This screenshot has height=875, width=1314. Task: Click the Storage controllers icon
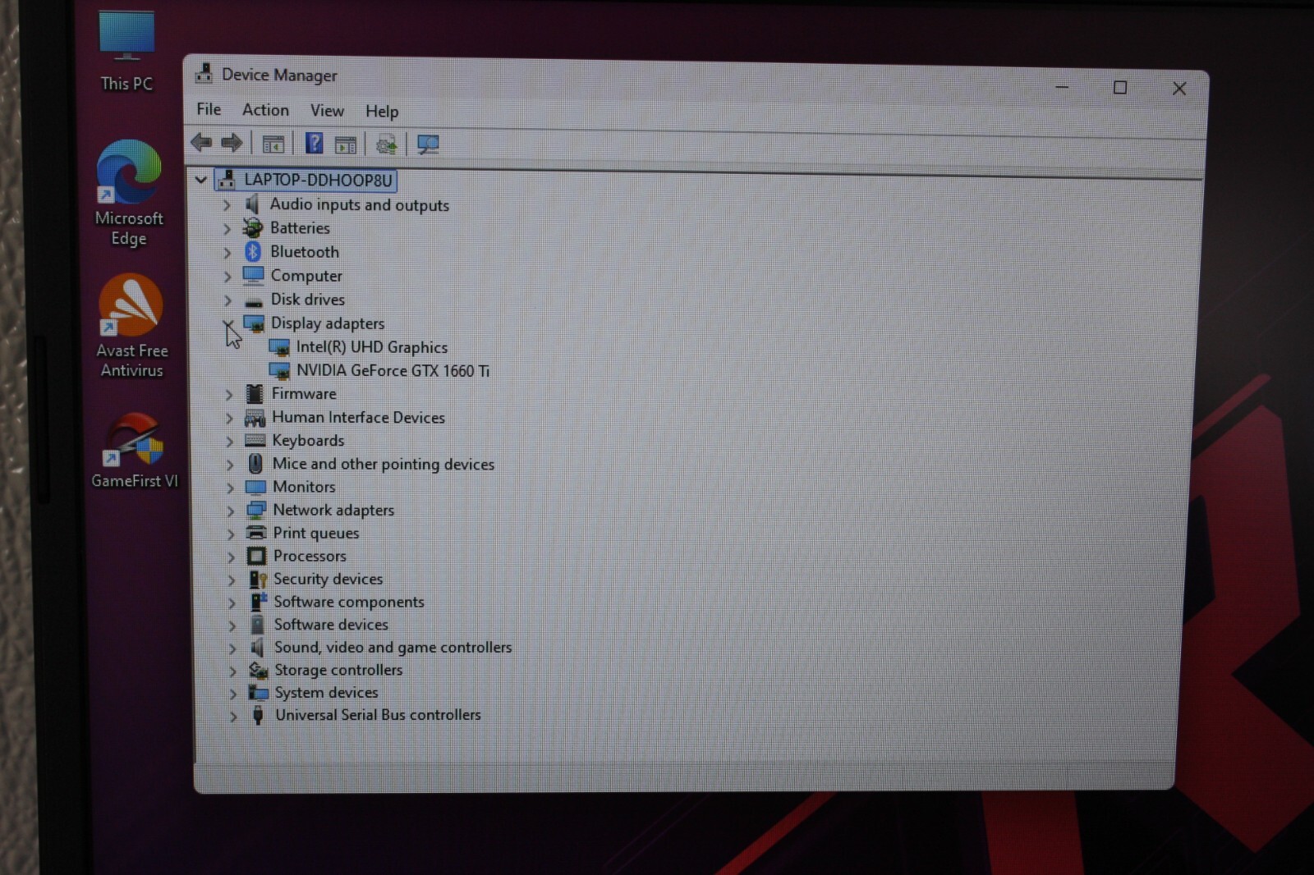(259, 670)
